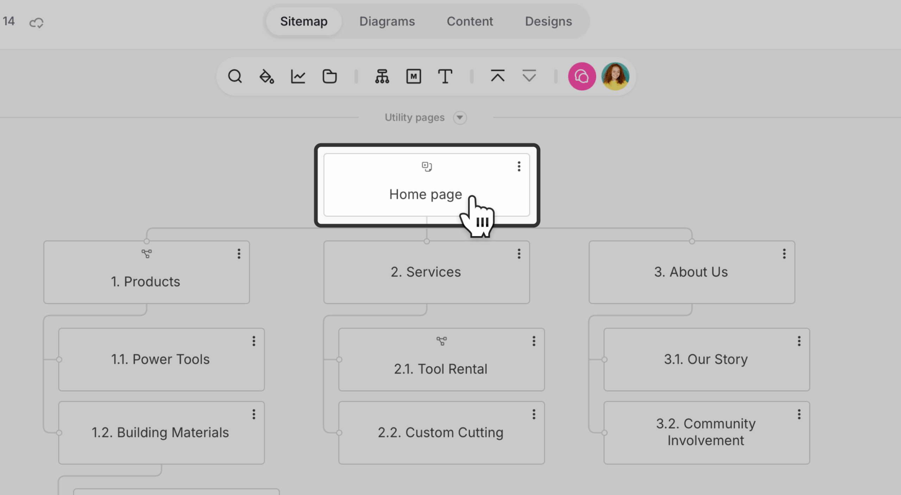The image size is (901, 495).
Task: Click the expand-down arrow icon in toolbar
Action: tap(529, 76)
